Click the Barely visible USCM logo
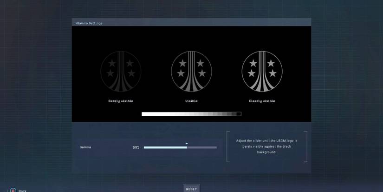The image size is (383, 192). coord(121,72)
